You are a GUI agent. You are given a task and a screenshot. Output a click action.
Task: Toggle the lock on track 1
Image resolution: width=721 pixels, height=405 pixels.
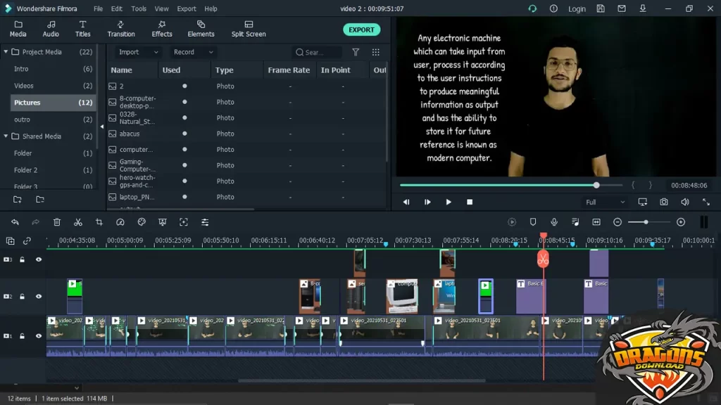pyautogui.click(x=23, y=336)
